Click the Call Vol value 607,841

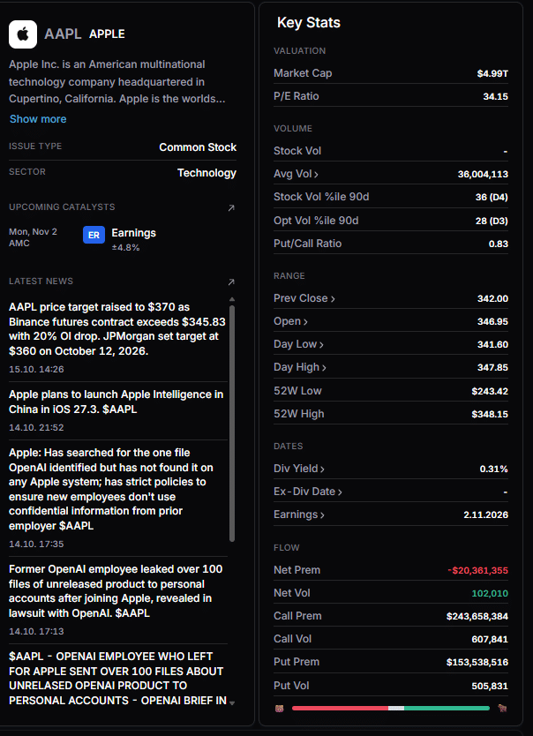(490, 640)
